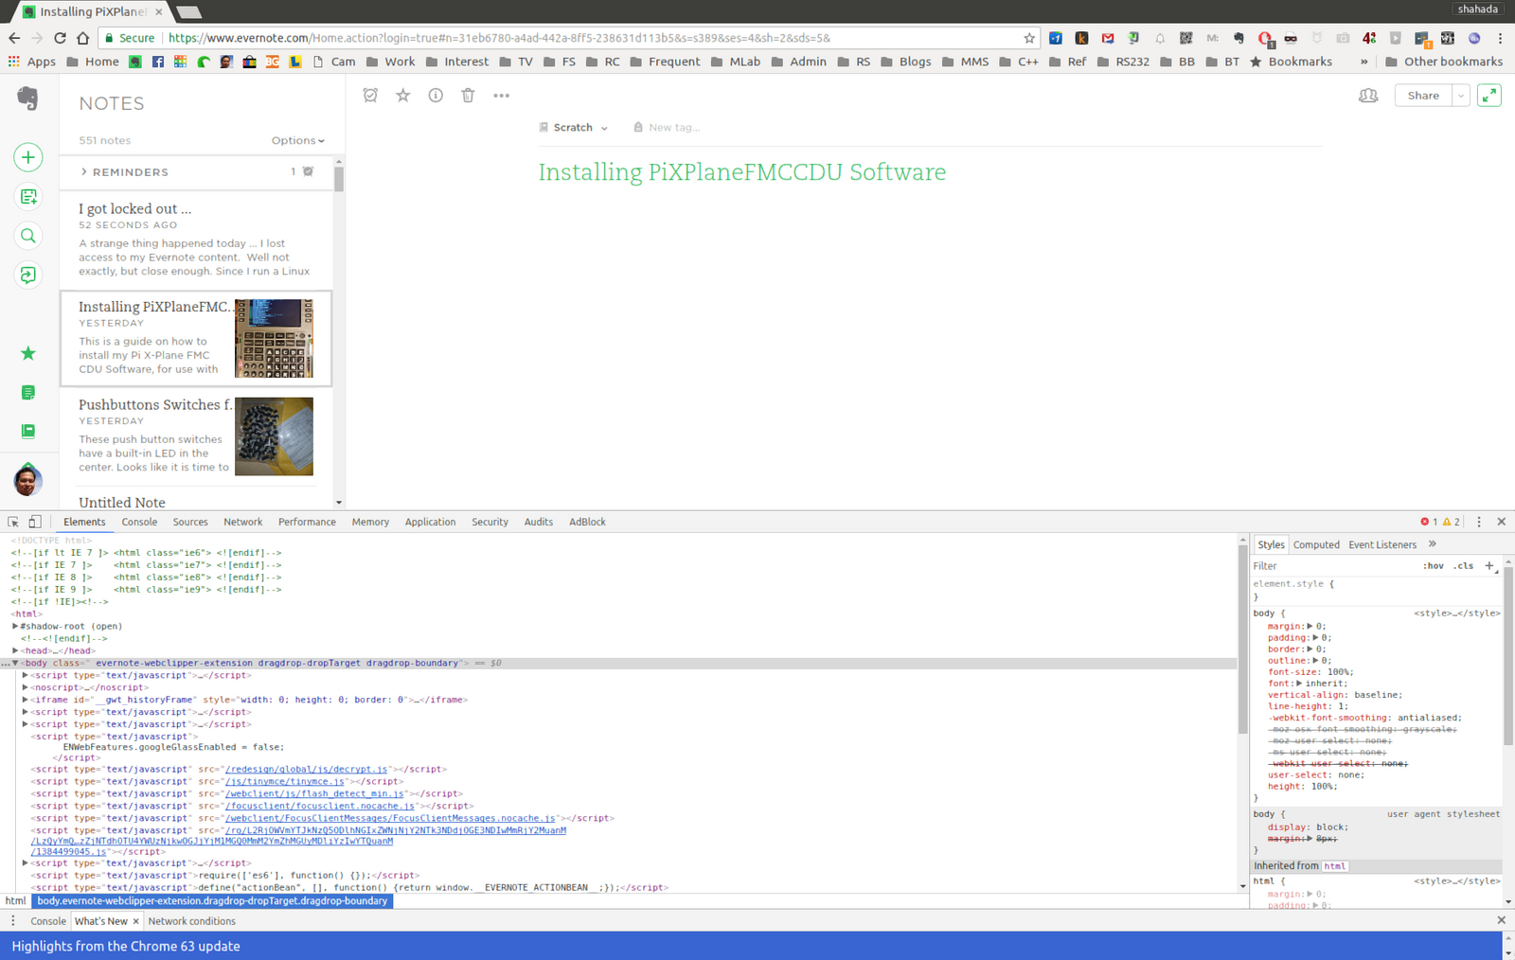
Task: Open the Shortcuts star in left sidebar
Action: [x=28, y=353]
